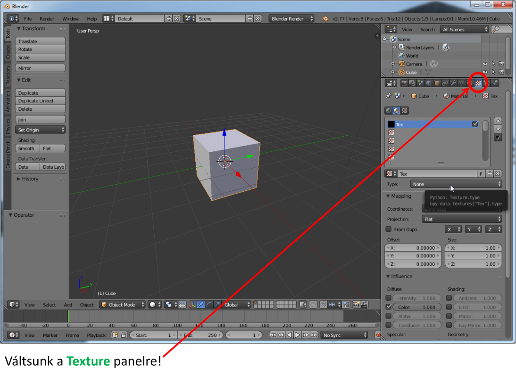Click the Mirror button
Viewport: 516px width, 368px height.
pyautogui.click(x=40, y=68)
